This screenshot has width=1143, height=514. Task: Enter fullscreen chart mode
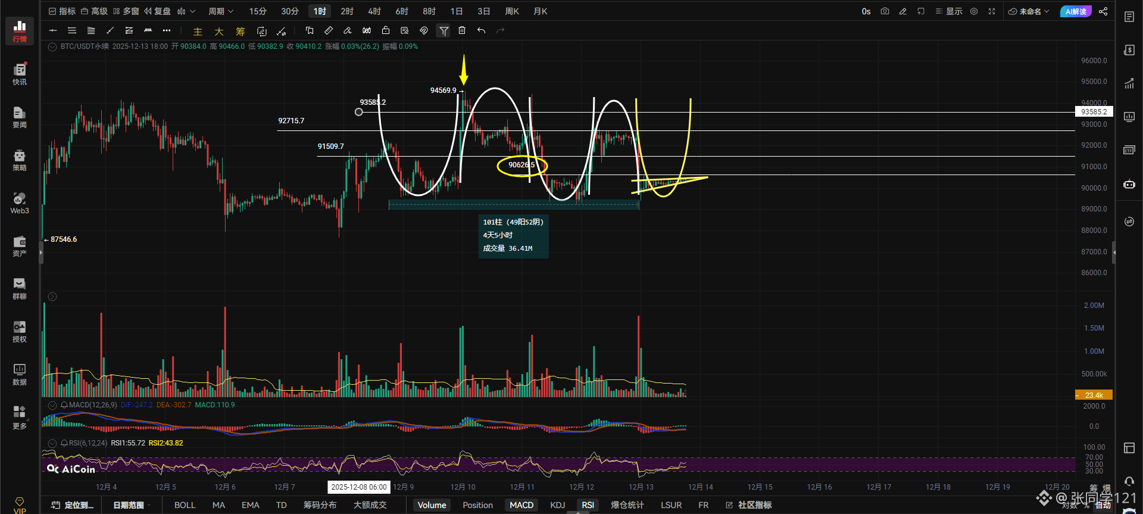[x=992, y=11]
